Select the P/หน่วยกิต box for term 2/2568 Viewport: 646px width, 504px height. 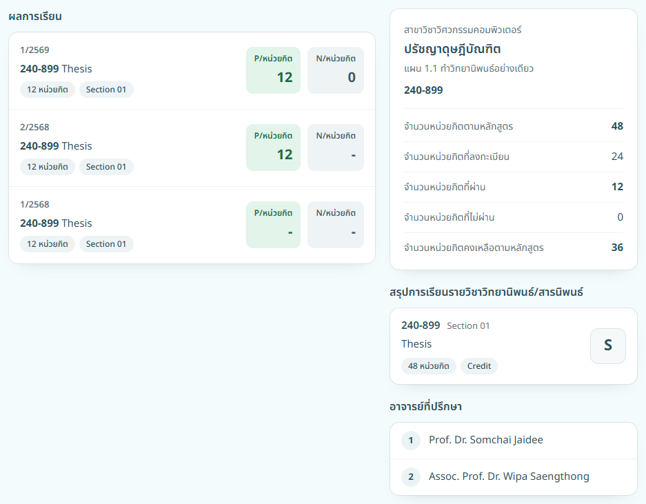pyautogui.click(x=273, y=148)
